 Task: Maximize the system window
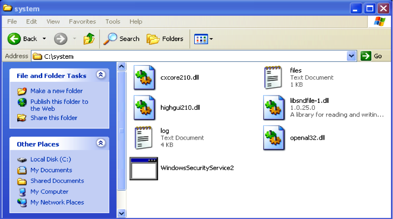(370, 8)
